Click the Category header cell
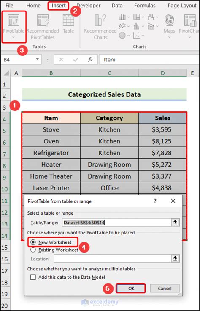Viewport: 200px width, 311px height. click(109, 118)
